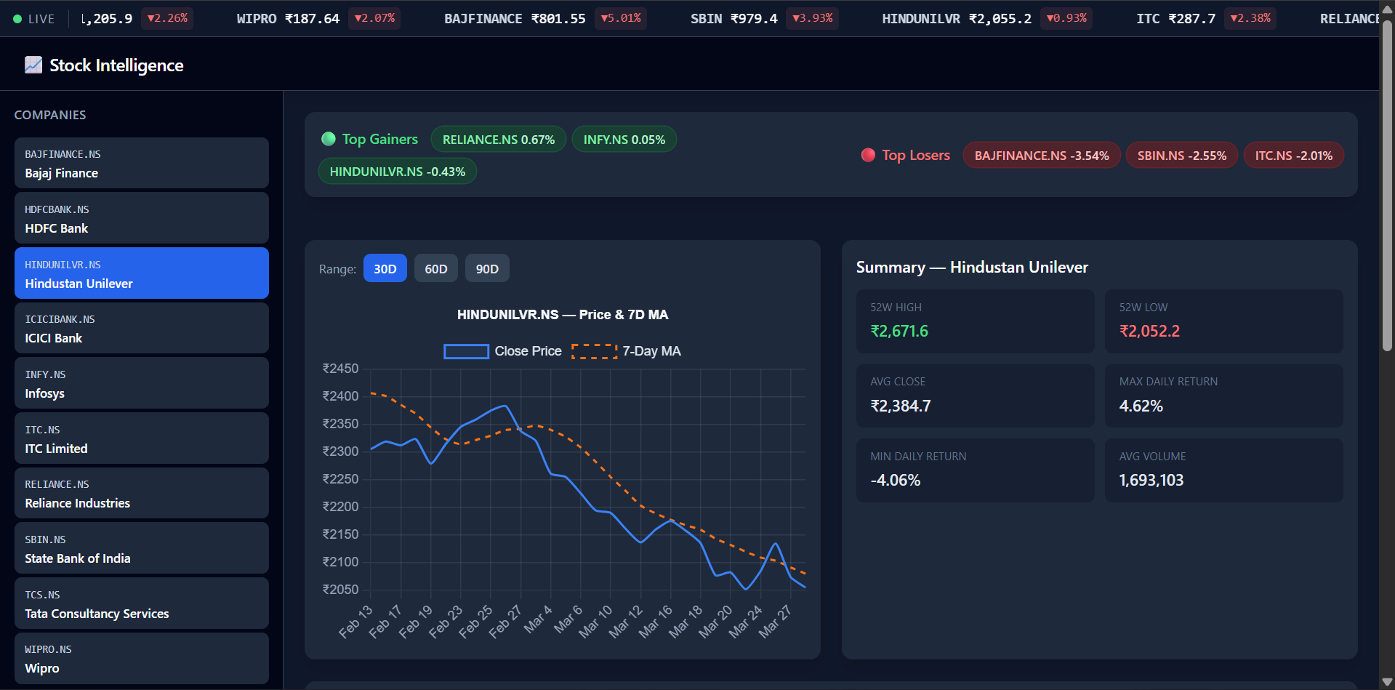This screenshot has width=1395, height=690.
Task: Switch chart range to 90D
Action: [487, 269]
